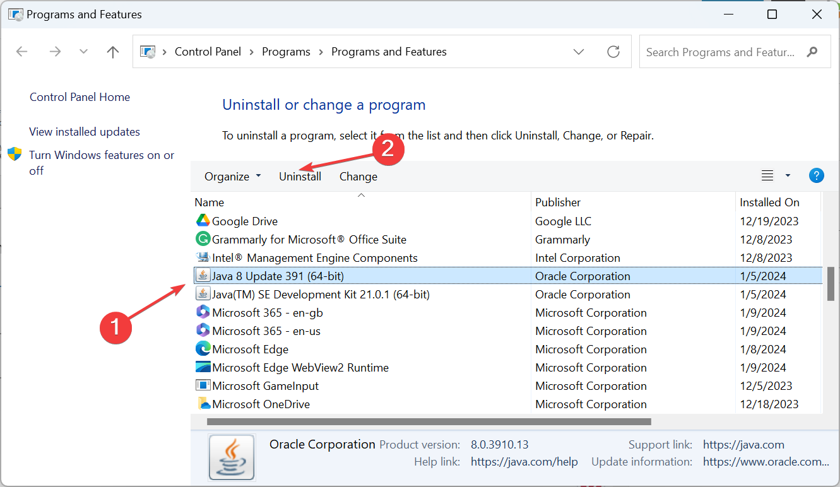Click the change view list icon
Image resolution: width=840 pixels, height=487 pixels.
767,176
